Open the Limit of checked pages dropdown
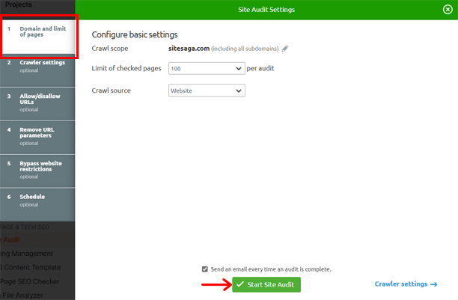The height and width of the screenshot is (300, 458). (207, 68)
